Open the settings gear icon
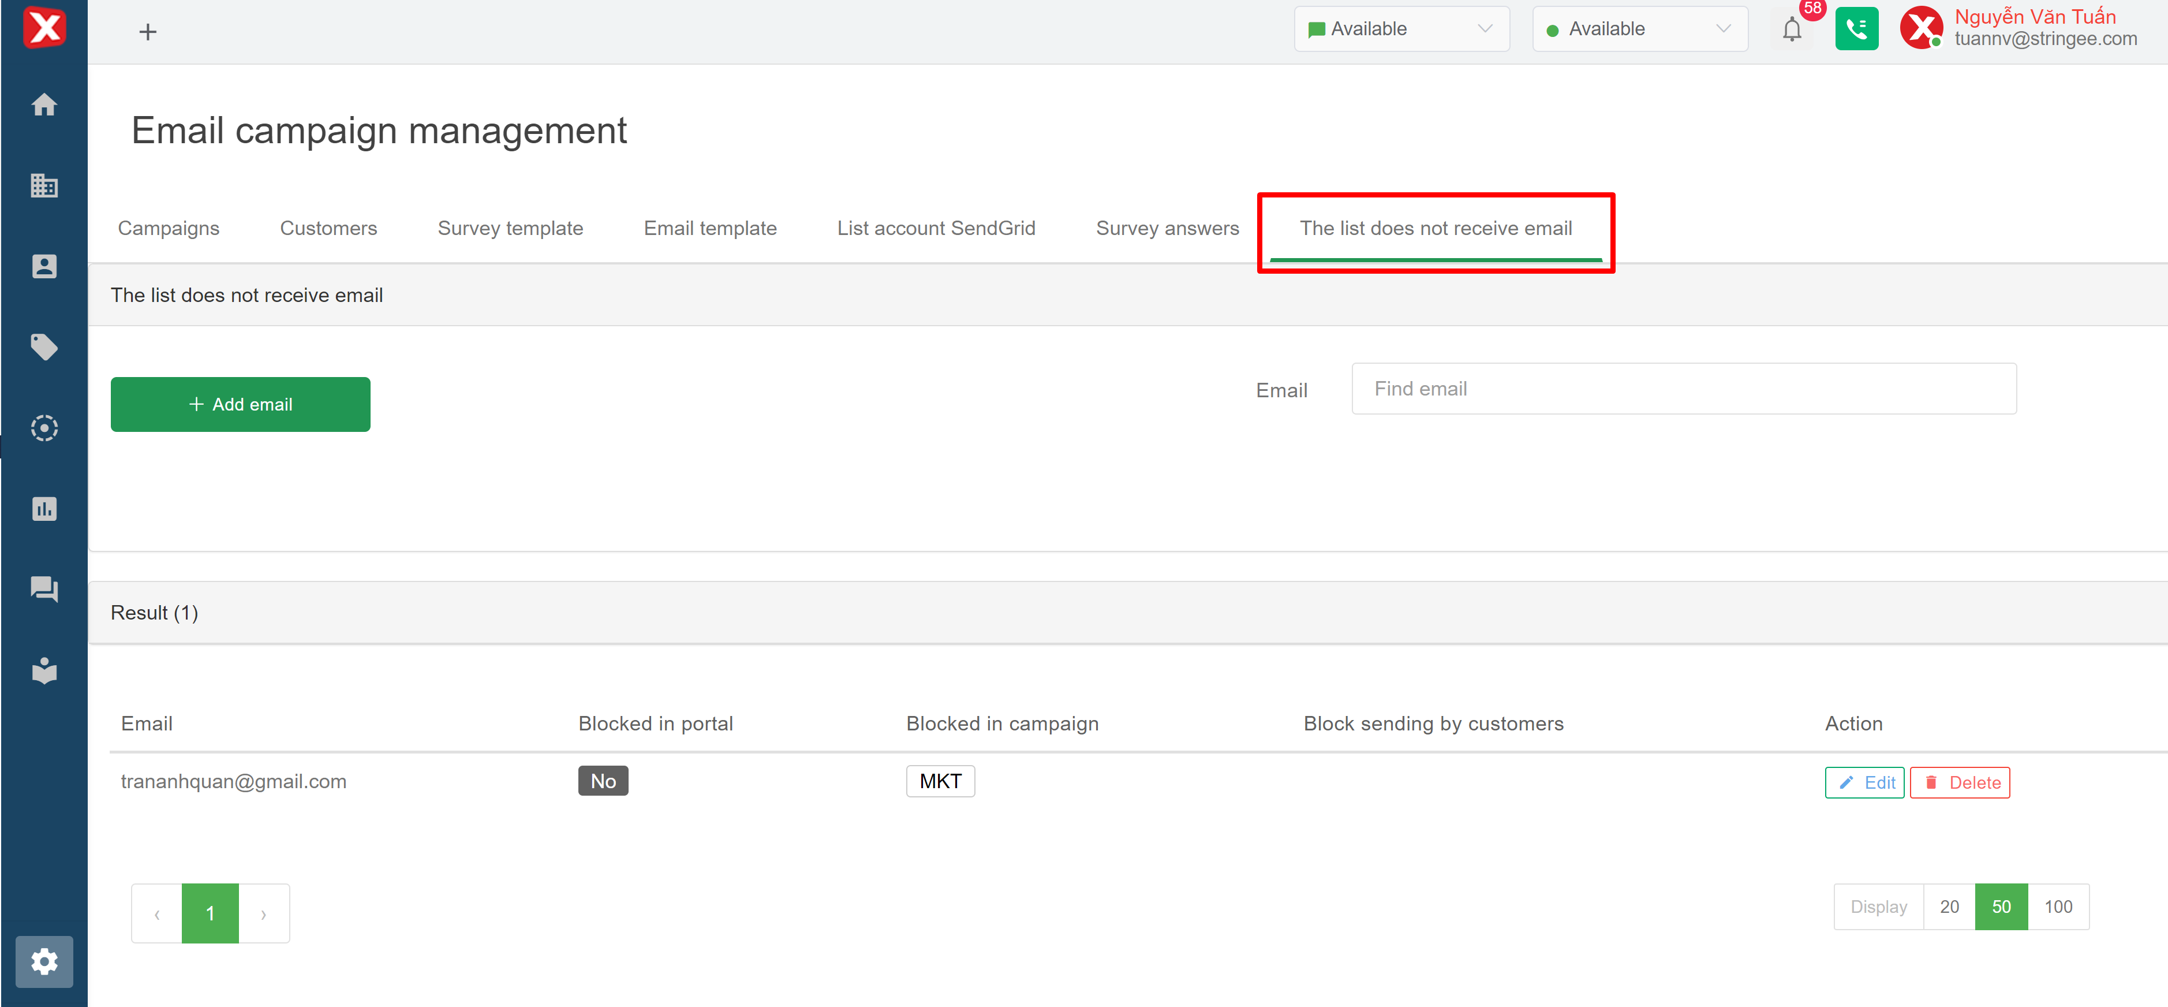 coord(44,961)
